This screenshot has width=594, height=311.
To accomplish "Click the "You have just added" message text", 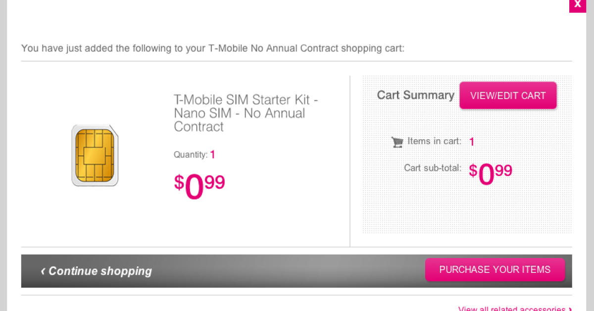I will 213,49.
